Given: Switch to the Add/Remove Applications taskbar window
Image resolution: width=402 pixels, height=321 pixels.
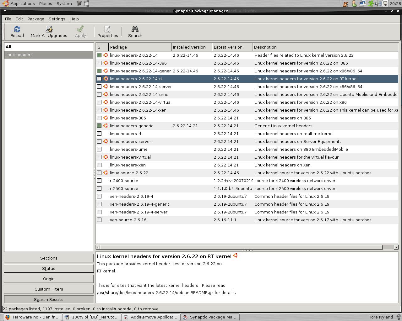Looking at the screenshot, I should [151, 317].
